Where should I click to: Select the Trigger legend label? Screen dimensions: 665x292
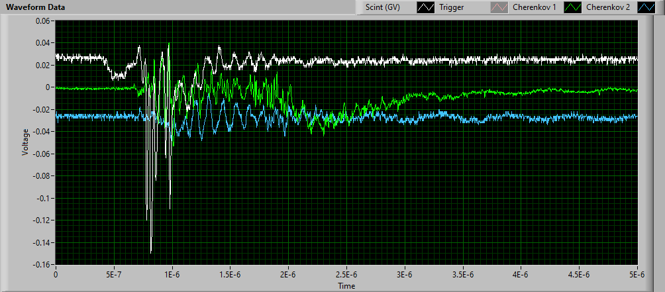tap(452, 7)
